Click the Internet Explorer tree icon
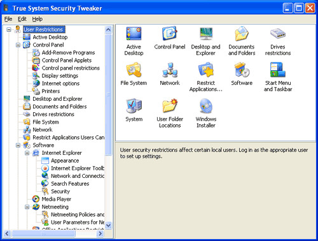318x241 pixels. 36,153
